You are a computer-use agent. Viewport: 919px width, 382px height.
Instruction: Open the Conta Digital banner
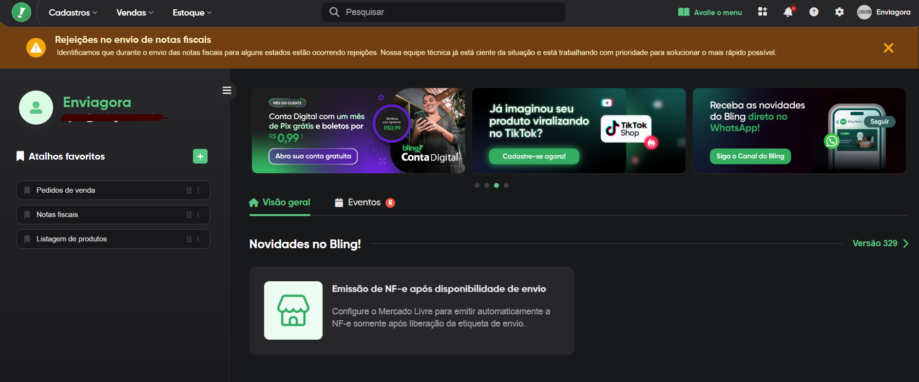click(x=358, y=130)
